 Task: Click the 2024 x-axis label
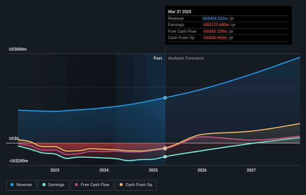pyautogui.click(x=104, y=170)
